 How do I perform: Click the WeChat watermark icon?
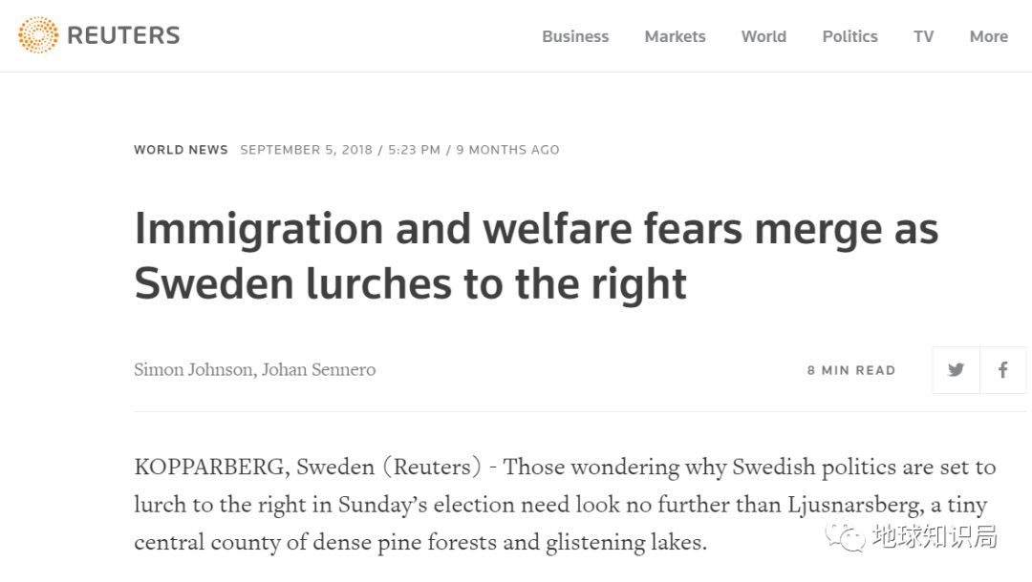point(846,537)
